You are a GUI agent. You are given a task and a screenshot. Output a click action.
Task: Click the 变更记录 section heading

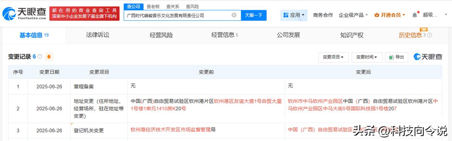click(x=19, y=56)
